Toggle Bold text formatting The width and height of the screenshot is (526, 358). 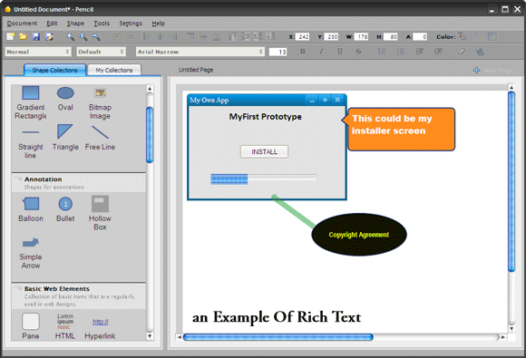pos(303,52)
